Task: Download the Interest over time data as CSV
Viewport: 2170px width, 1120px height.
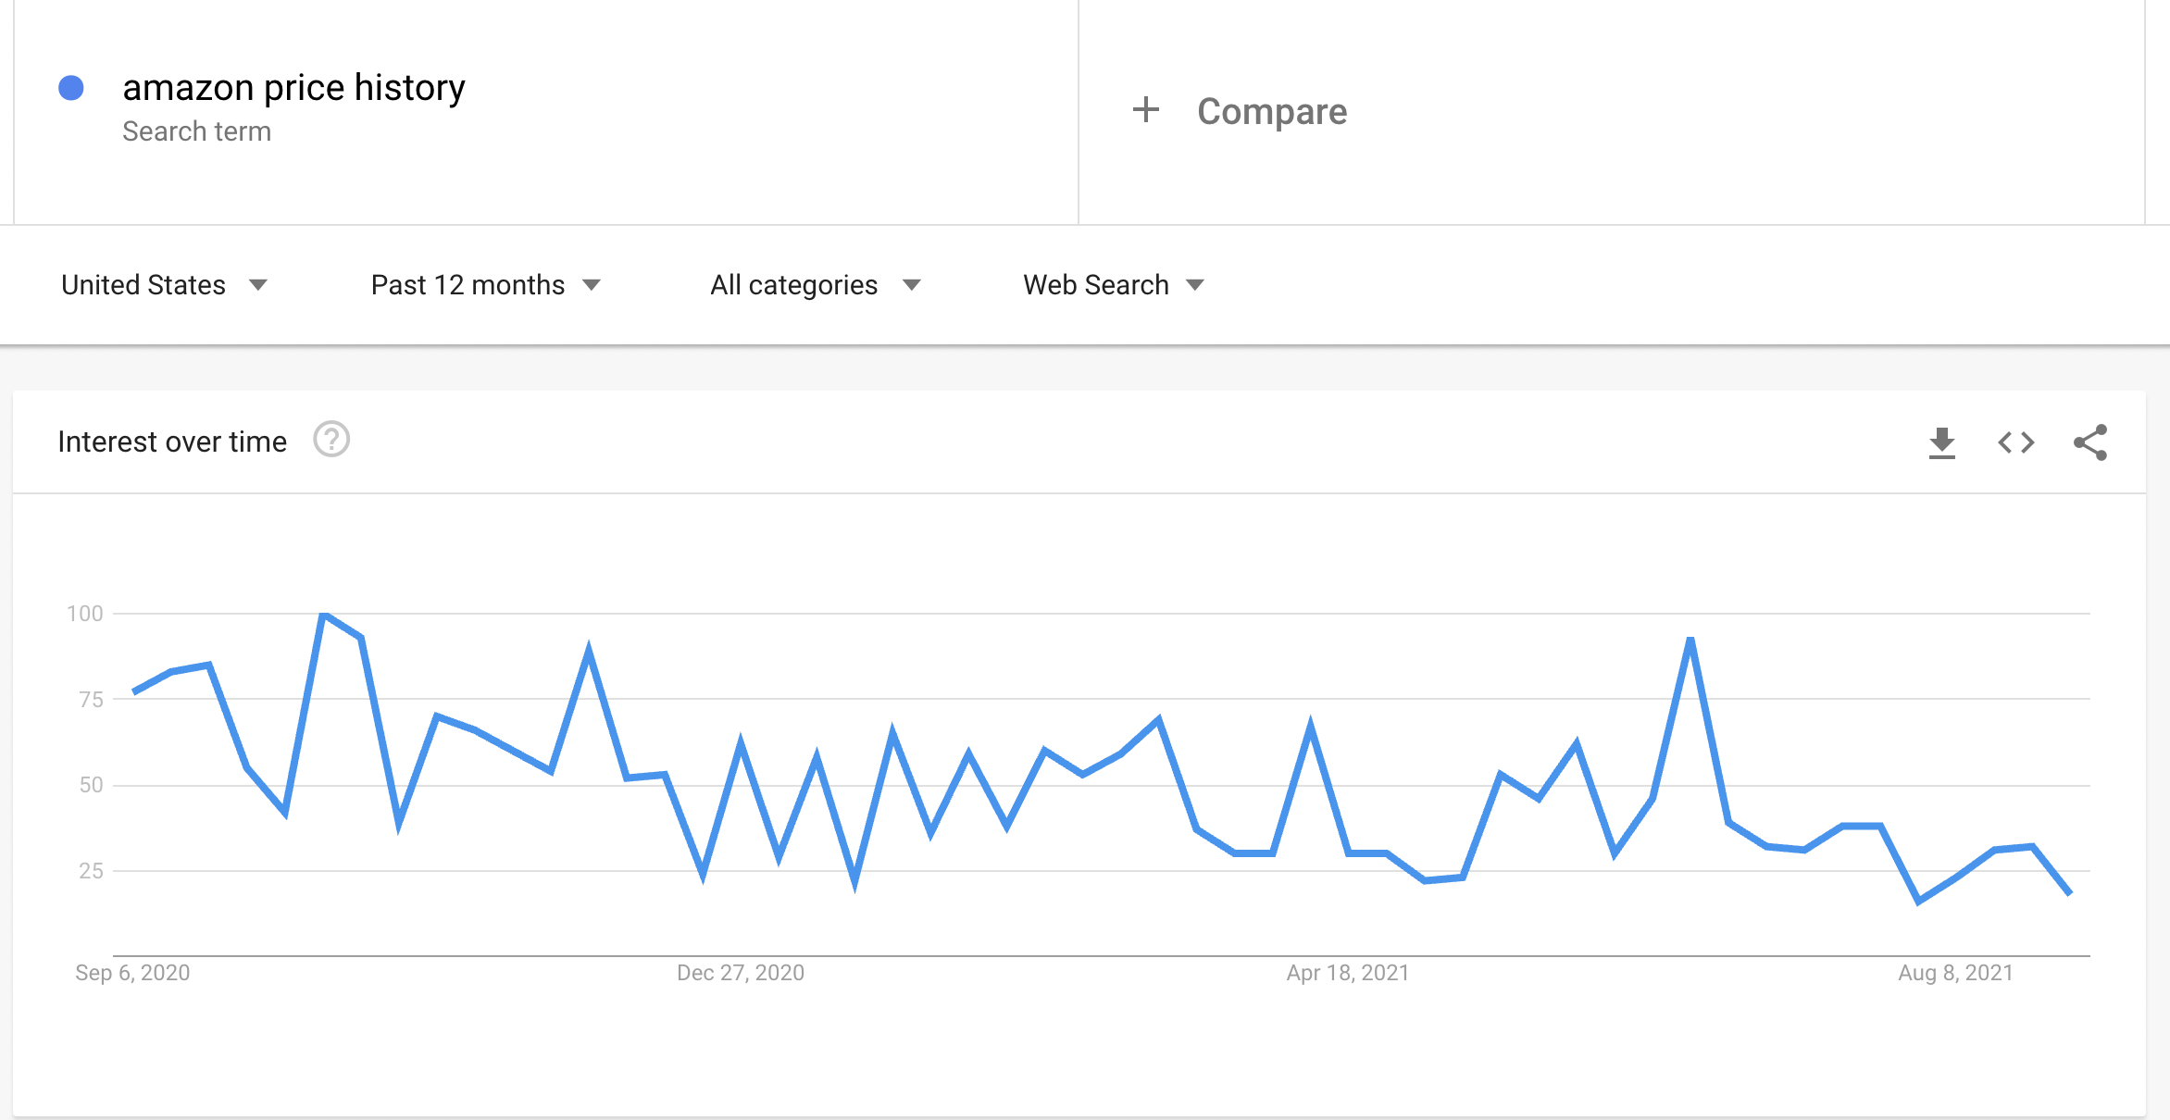Action: pyautogui.click(x=1944, y=442)
